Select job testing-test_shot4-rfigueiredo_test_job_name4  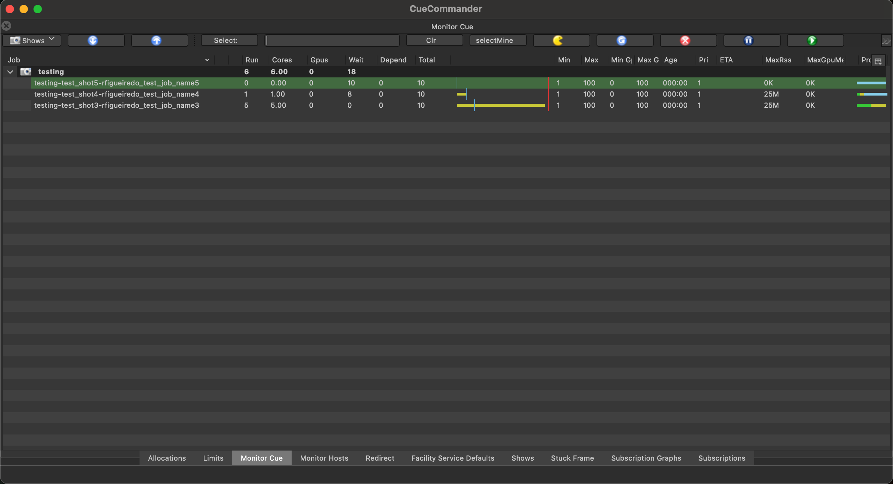coord(117,94)
